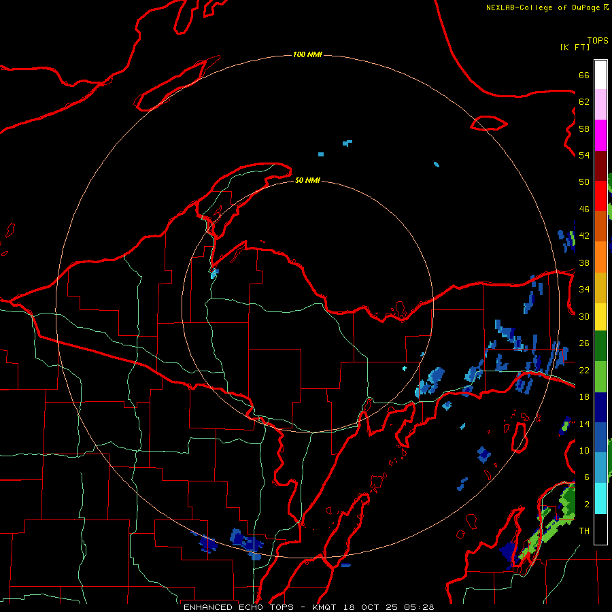Select the 50 legend value
The width and height of the screenshot is (612, 612).
tap(584, 182)
